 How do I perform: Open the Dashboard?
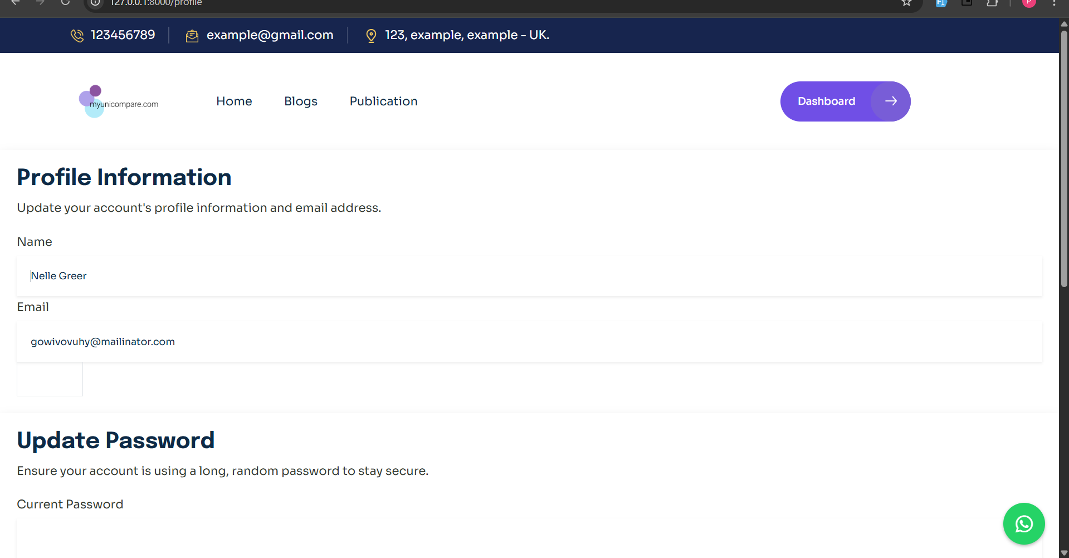point(826,101)
